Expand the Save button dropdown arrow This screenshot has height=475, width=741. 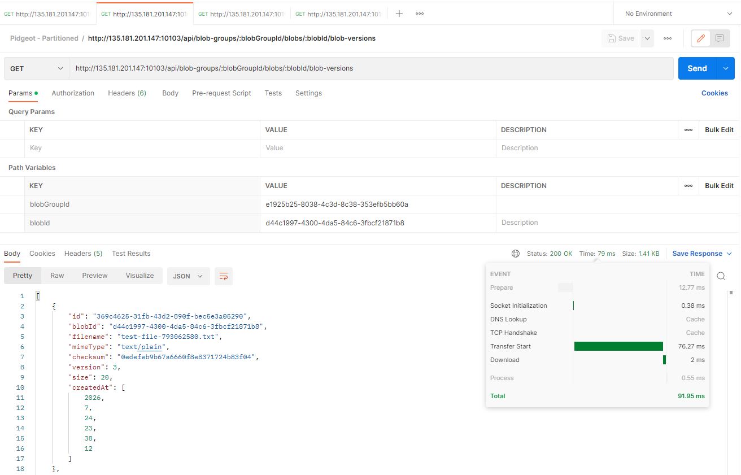tap(647, 38)
